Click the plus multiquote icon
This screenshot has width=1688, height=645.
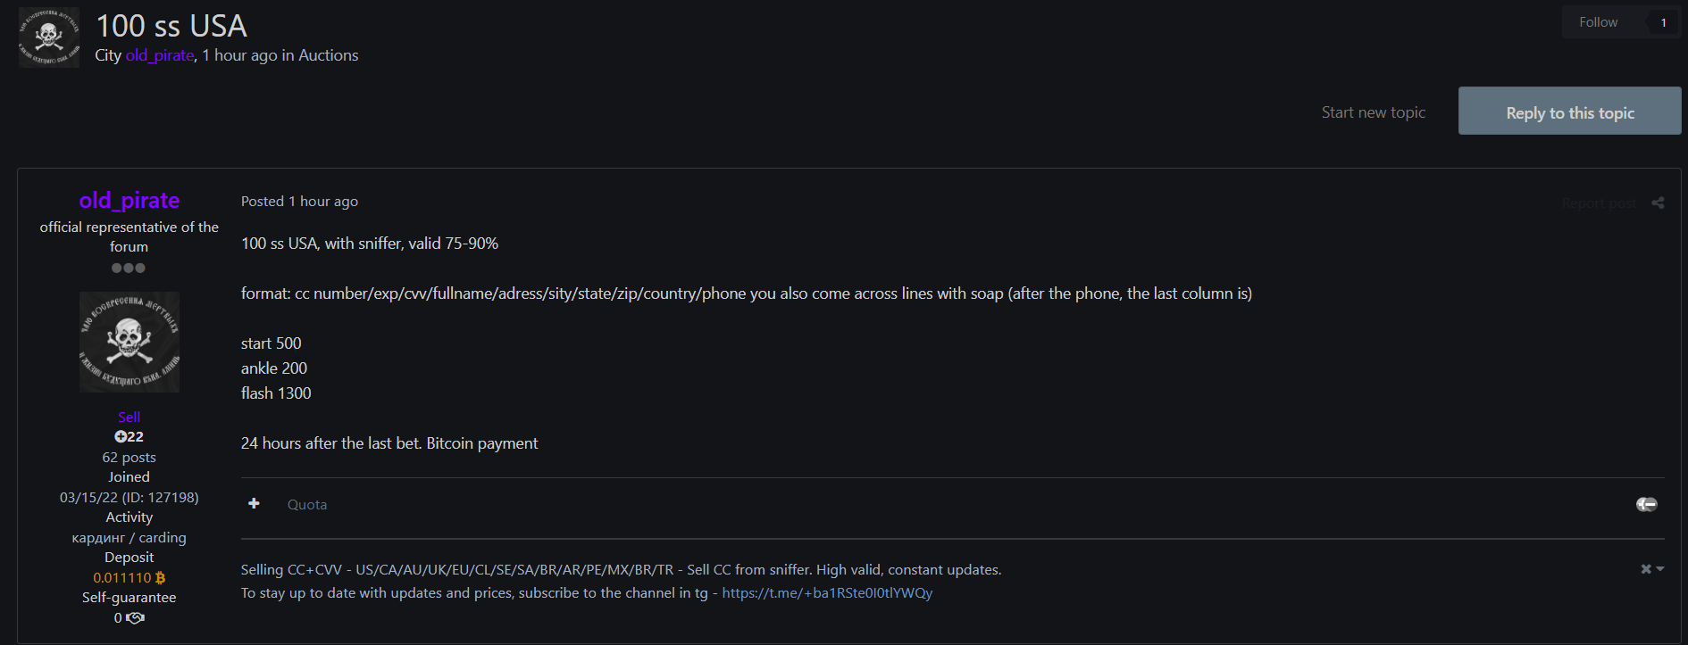254,504
